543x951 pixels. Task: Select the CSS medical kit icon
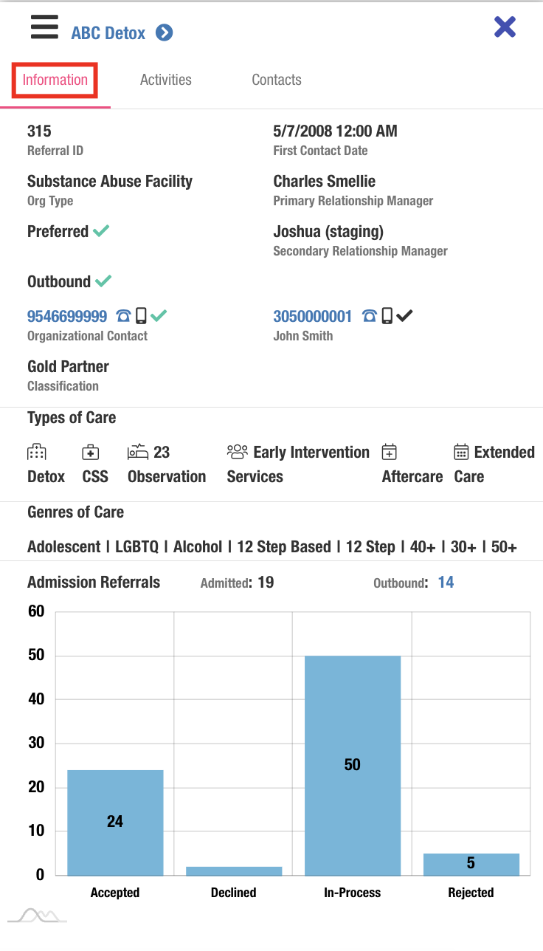coord(90,452)
